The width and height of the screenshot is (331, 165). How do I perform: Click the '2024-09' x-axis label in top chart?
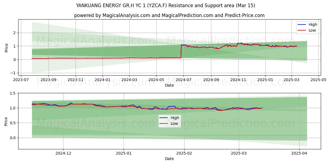pos(211,80)
